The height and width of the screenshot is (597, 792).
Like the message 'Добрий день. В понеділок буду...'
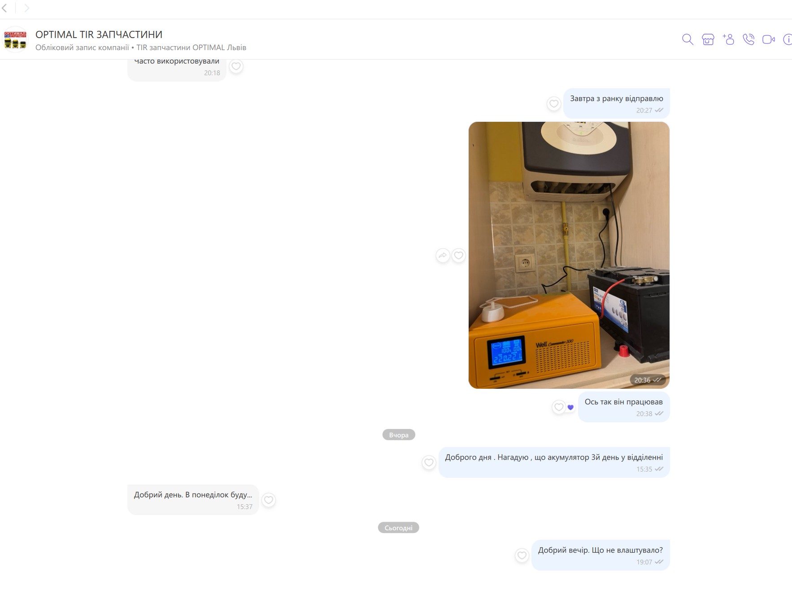269,500
